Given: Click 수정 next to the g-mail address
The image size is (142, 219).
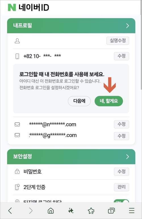Looking at the screenshot, I should (122, 136).
